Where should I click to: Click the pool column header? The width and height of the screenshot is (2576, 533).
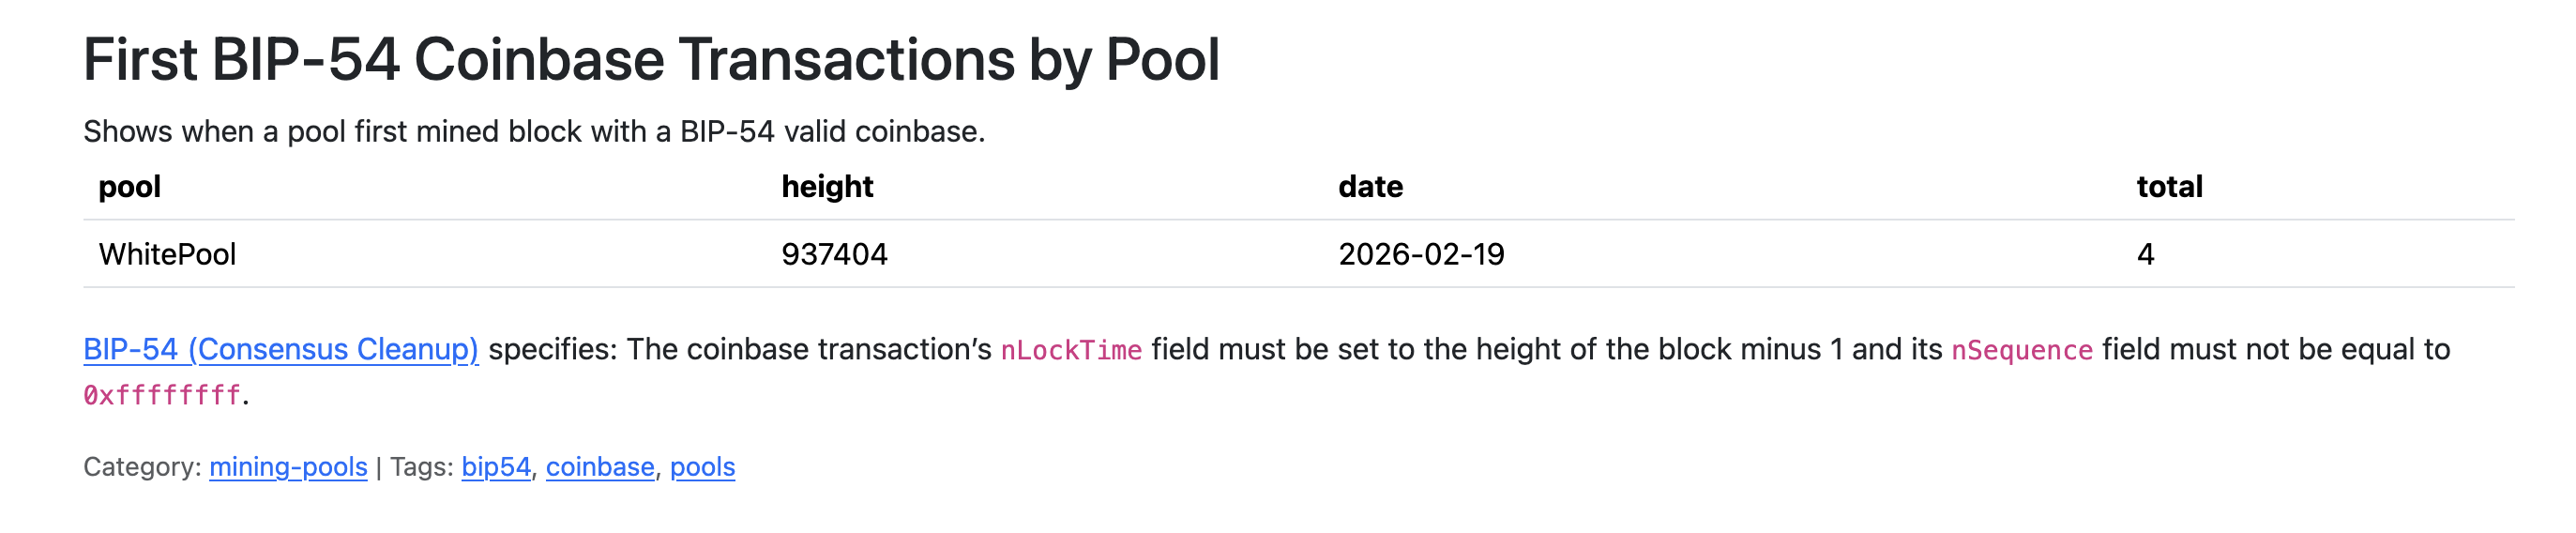(130, 187)
